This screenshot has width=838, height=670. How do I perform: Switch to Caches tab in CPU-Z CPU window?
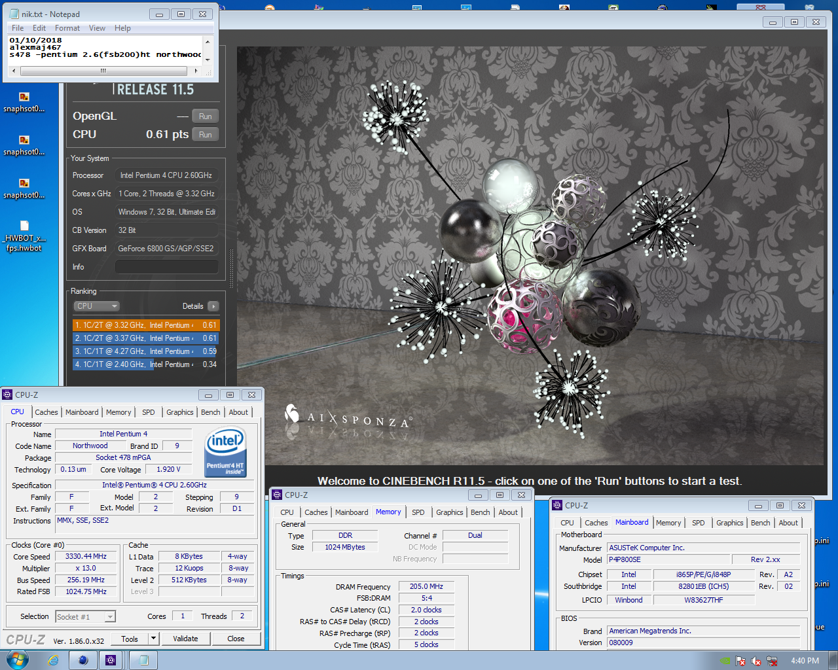pyautogui.click(x=46, y=412)
